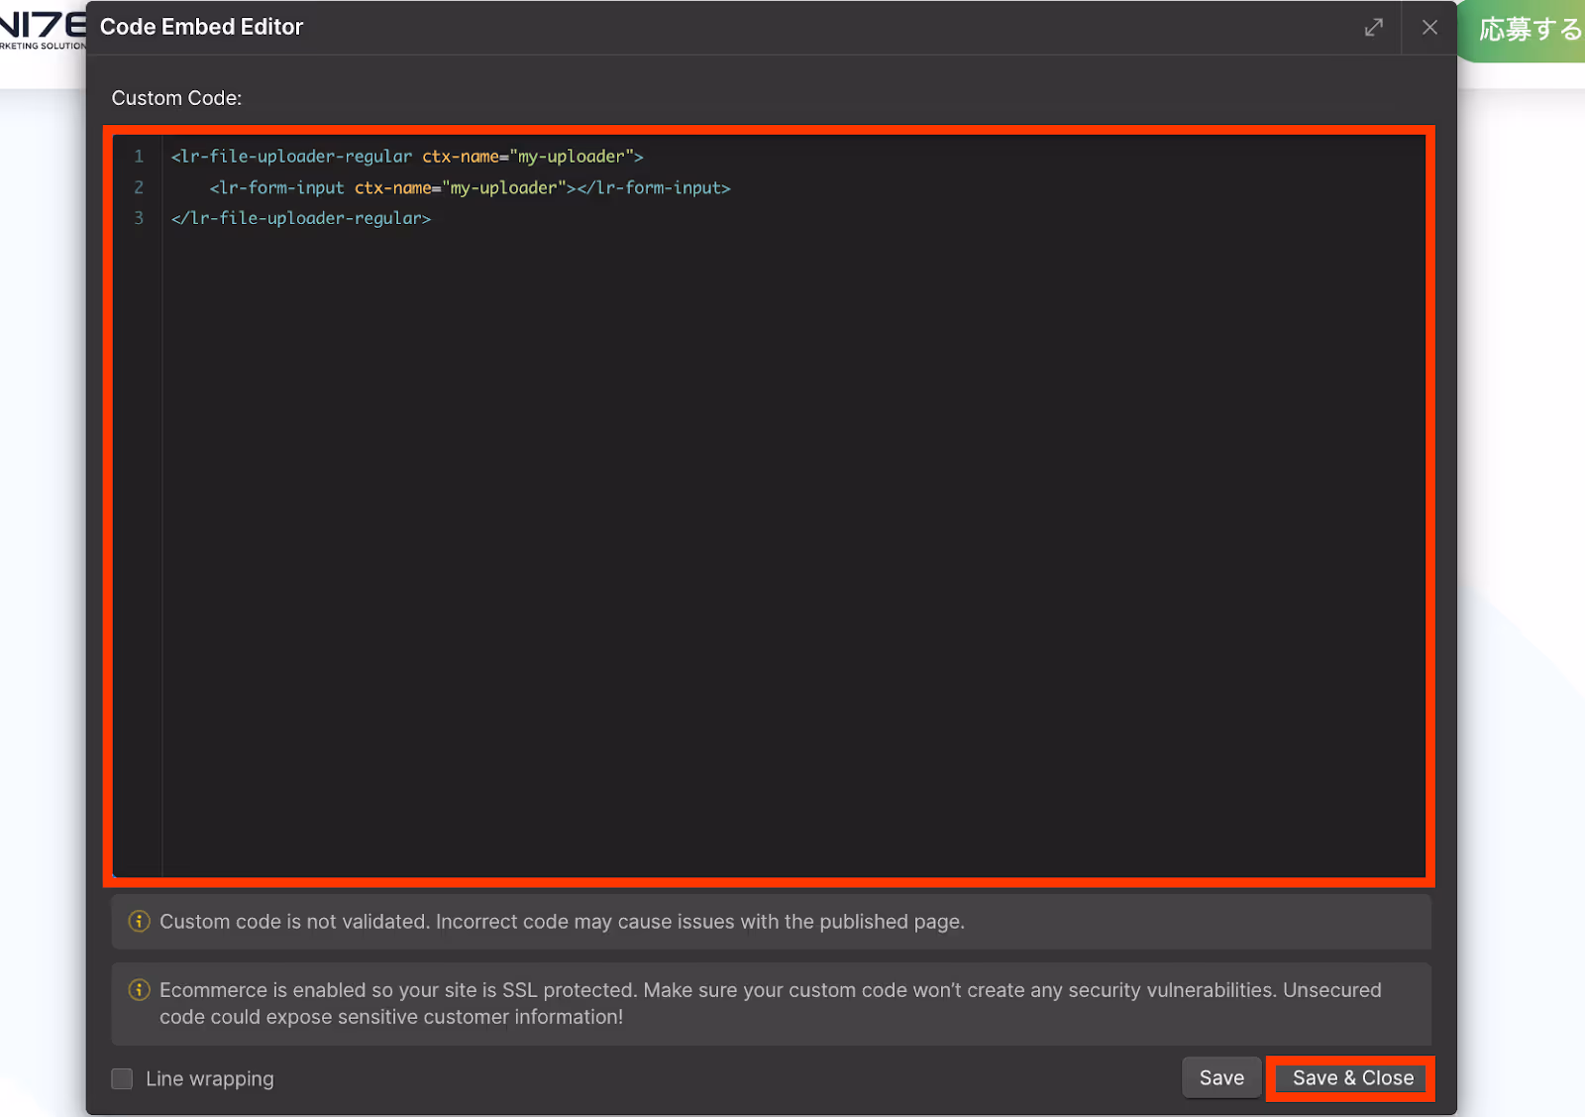
Task: Click inside the custom code editor area
Action: [x=769, y=505]
